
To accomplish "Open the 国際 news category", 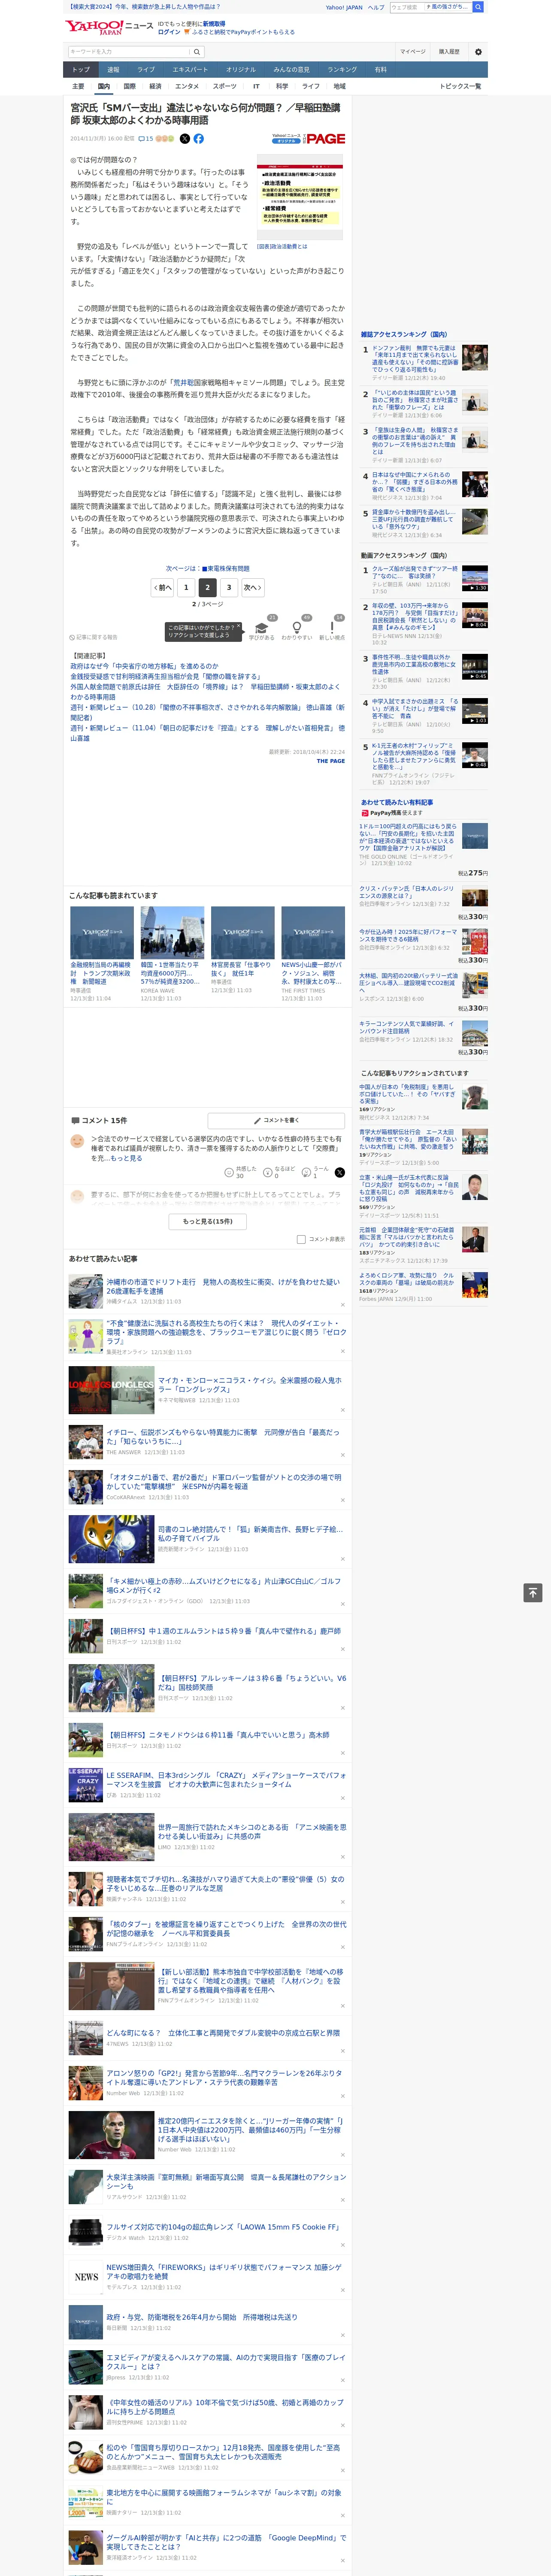I will [129, 86].
